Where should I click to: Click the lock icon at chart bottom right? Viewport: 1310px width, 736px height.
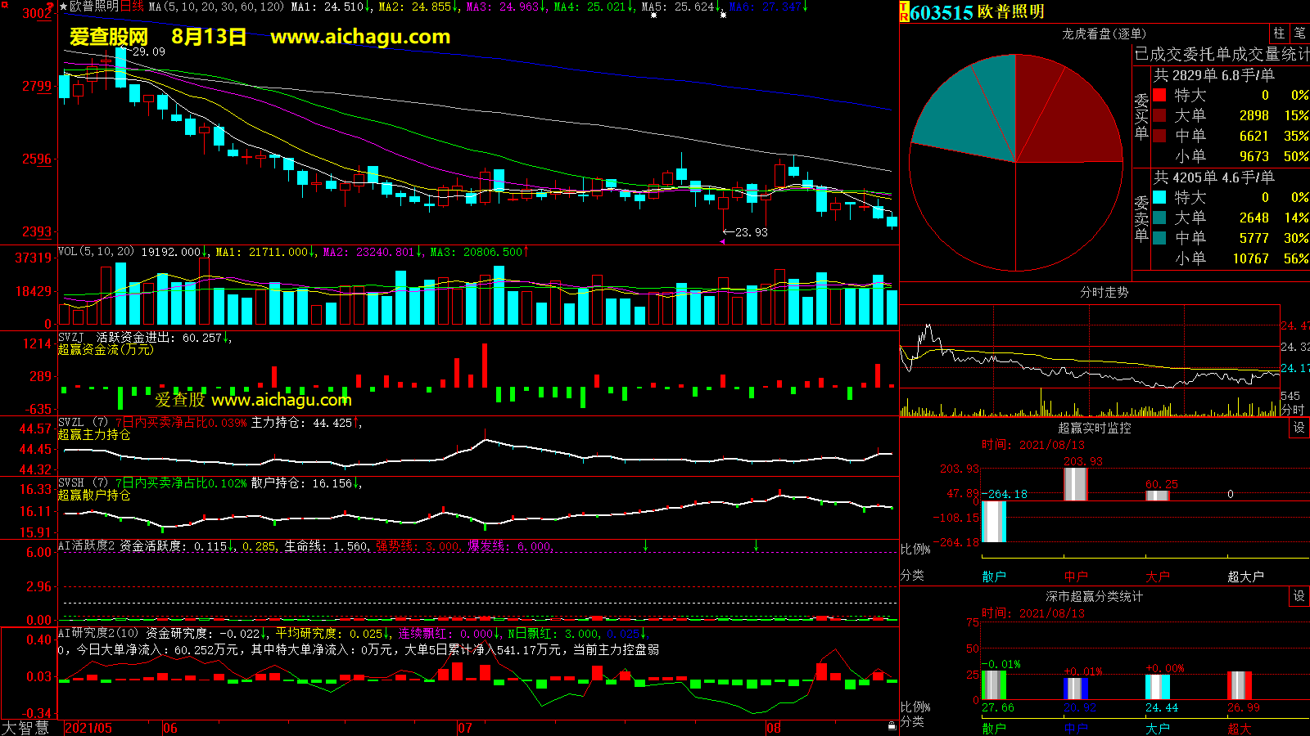tap(892, 726)
